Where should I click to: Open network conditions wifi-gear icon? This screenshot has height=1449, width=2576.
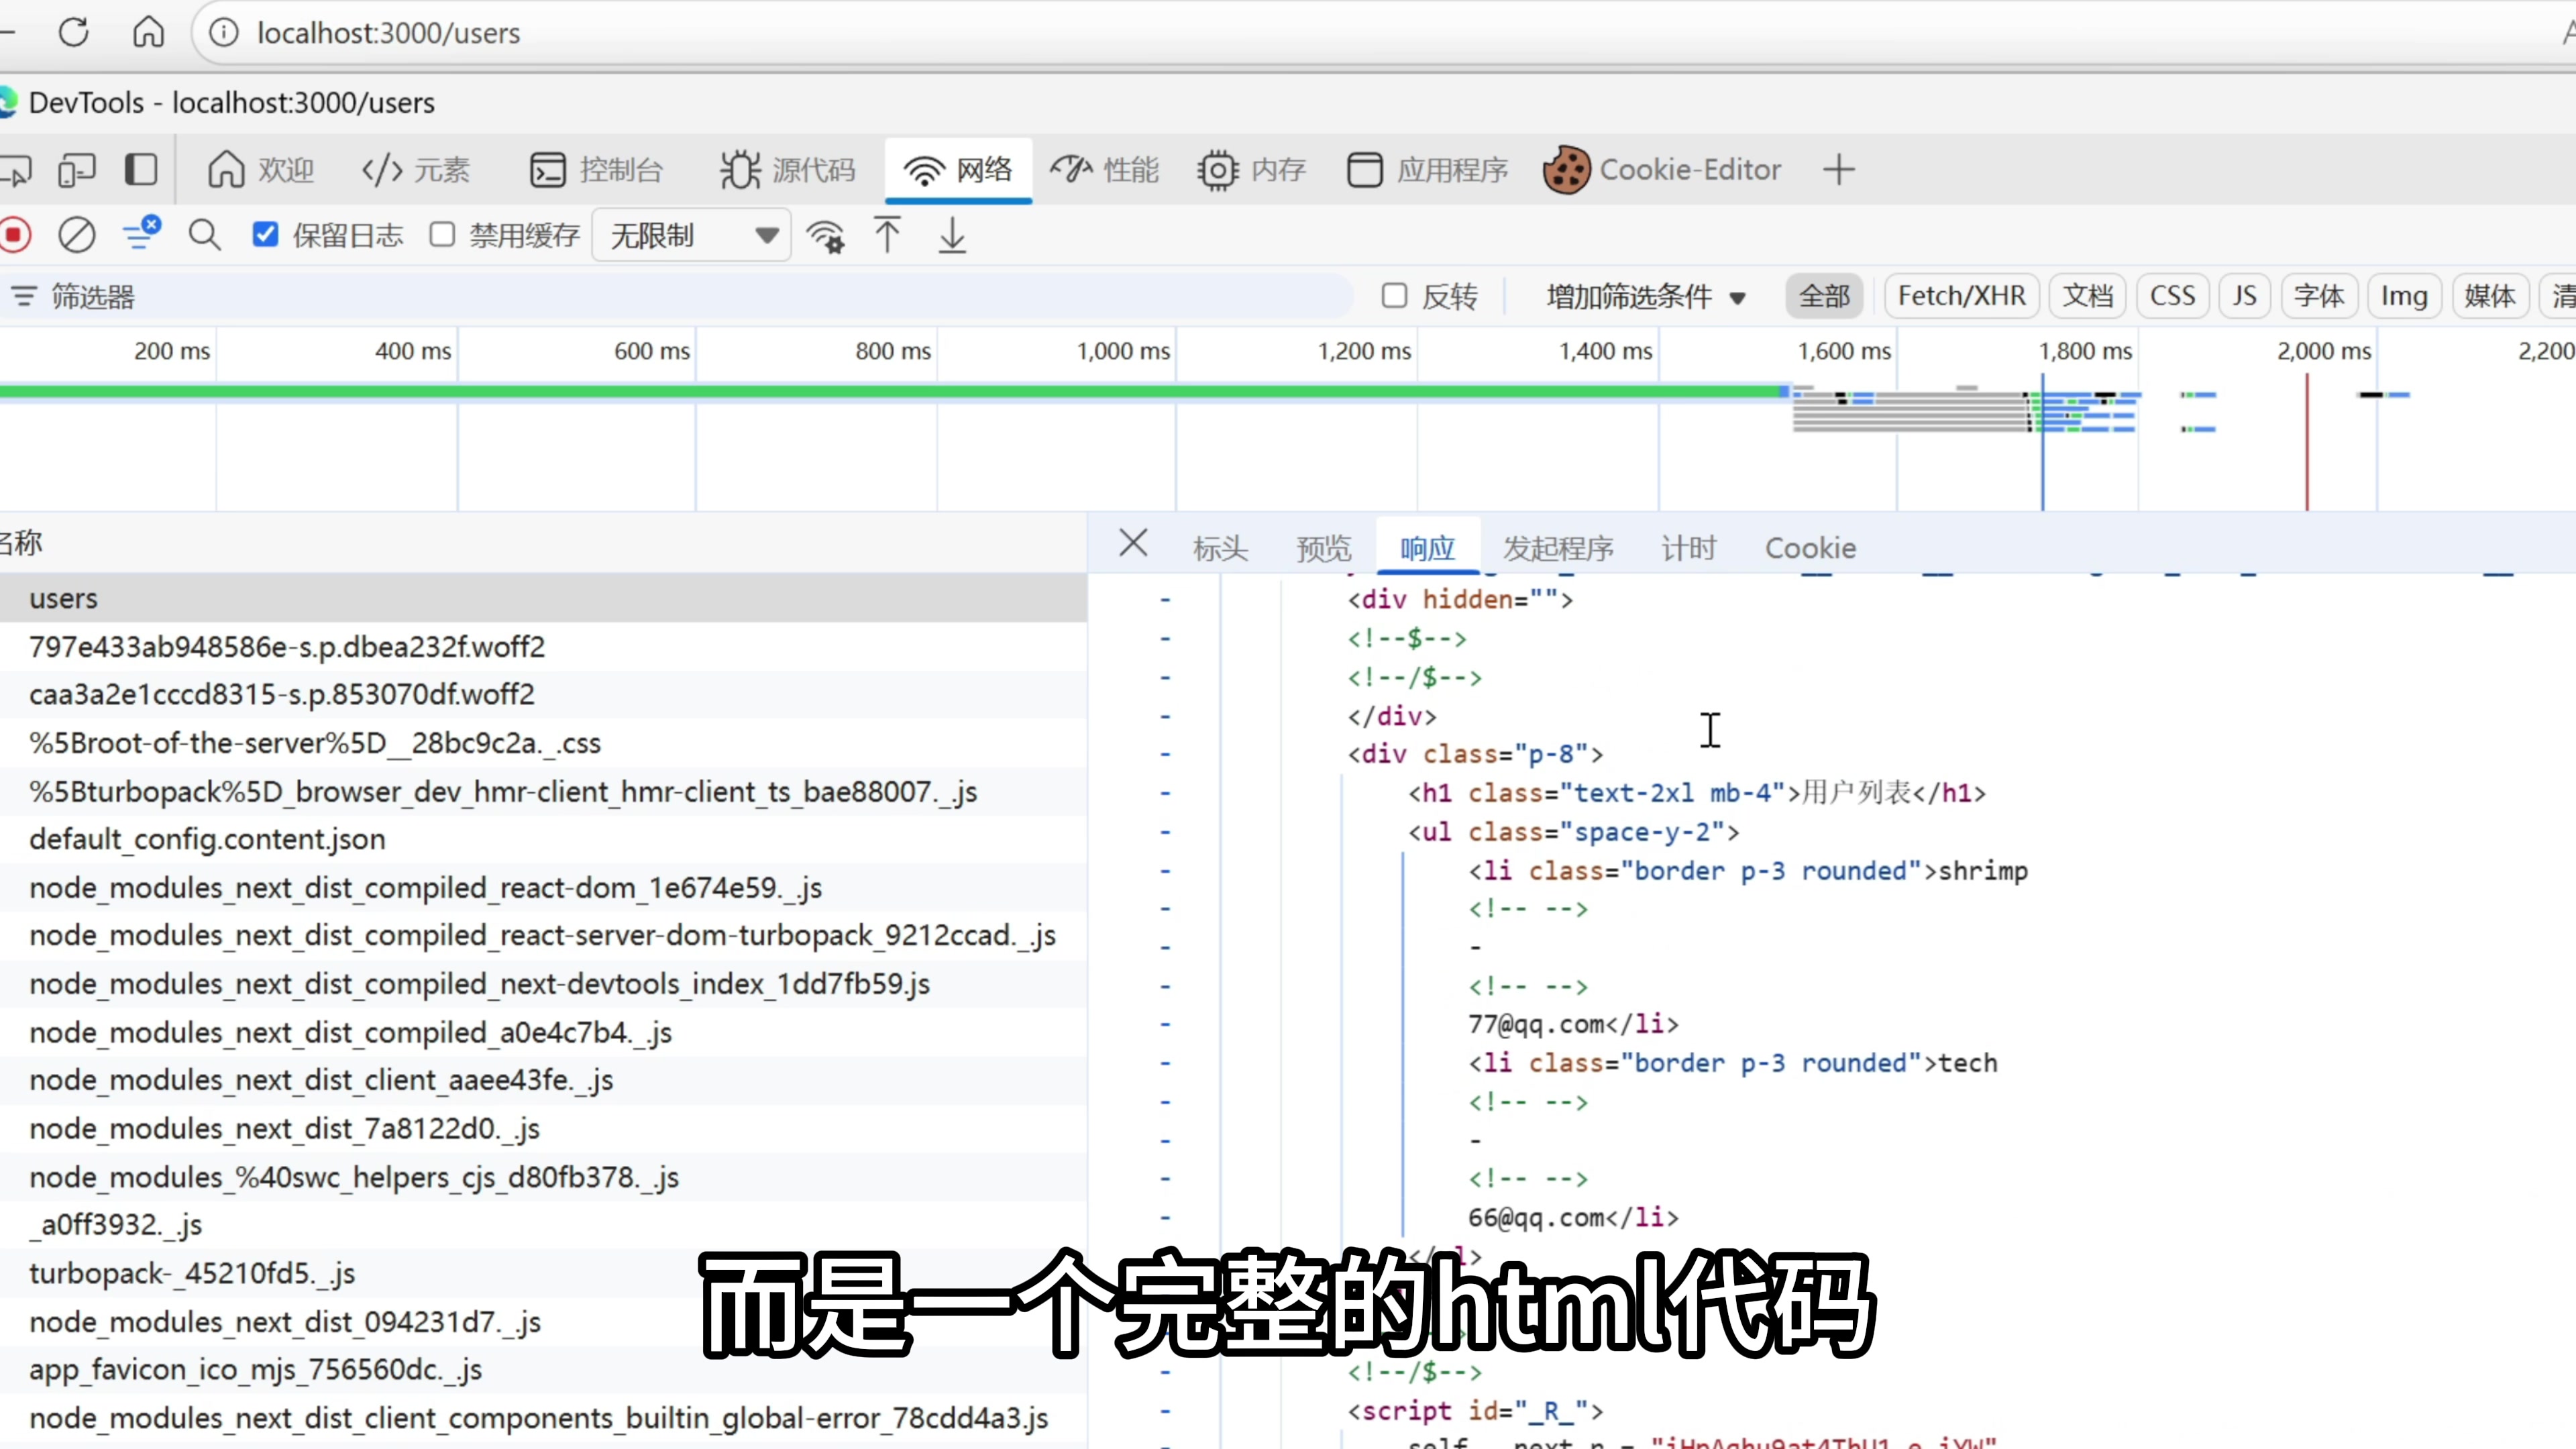(x=826, y=236)
